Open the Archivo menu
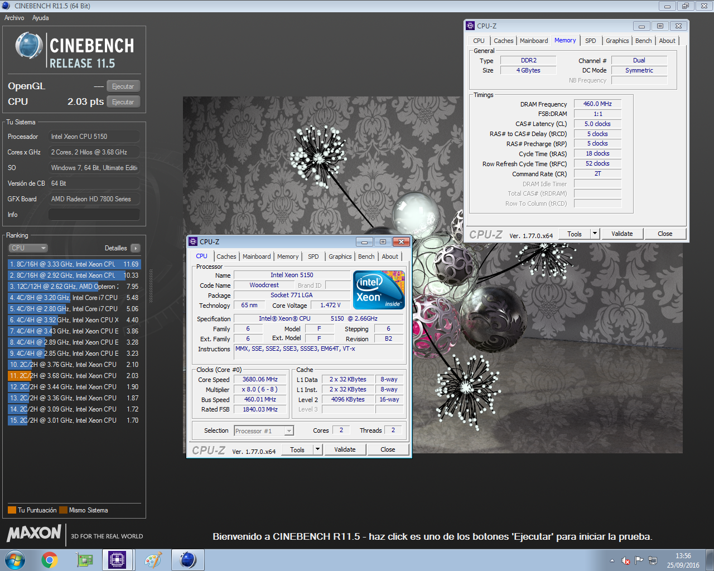714x571 pixels. (15, 18)
